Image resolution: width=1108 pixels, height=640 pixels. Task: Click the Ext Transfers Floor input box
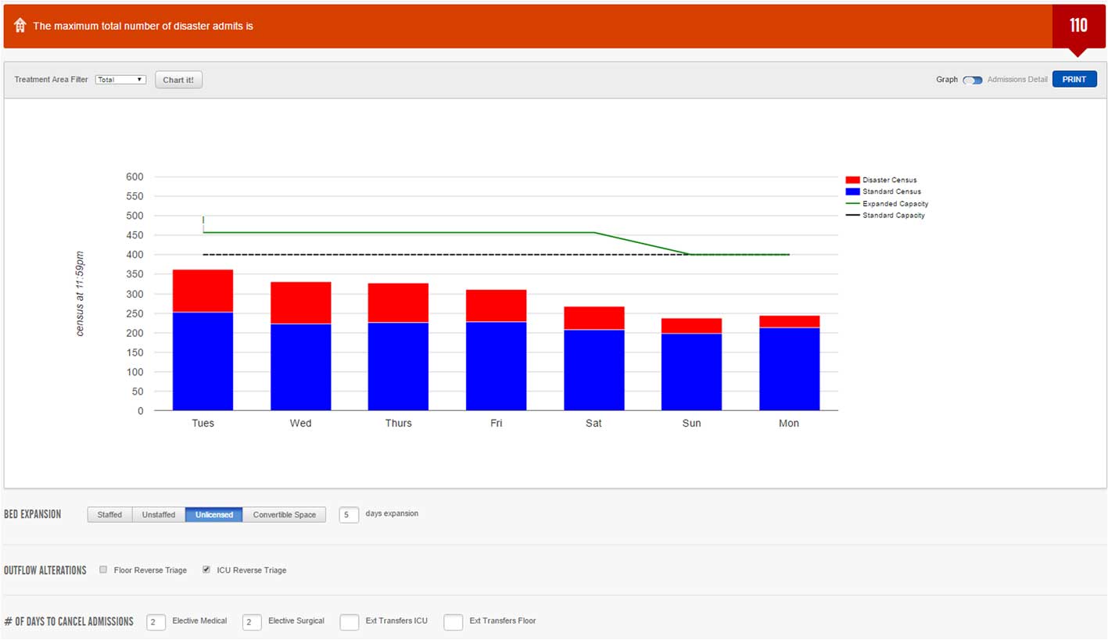click(454, 622)
